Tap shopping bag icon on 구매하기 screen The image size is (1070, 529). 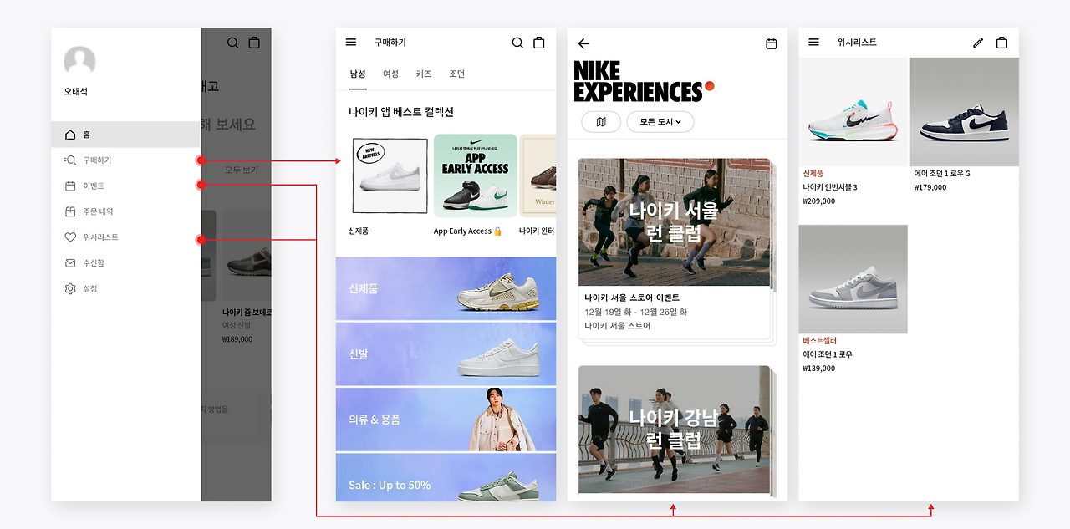click(x=539, y=43)
